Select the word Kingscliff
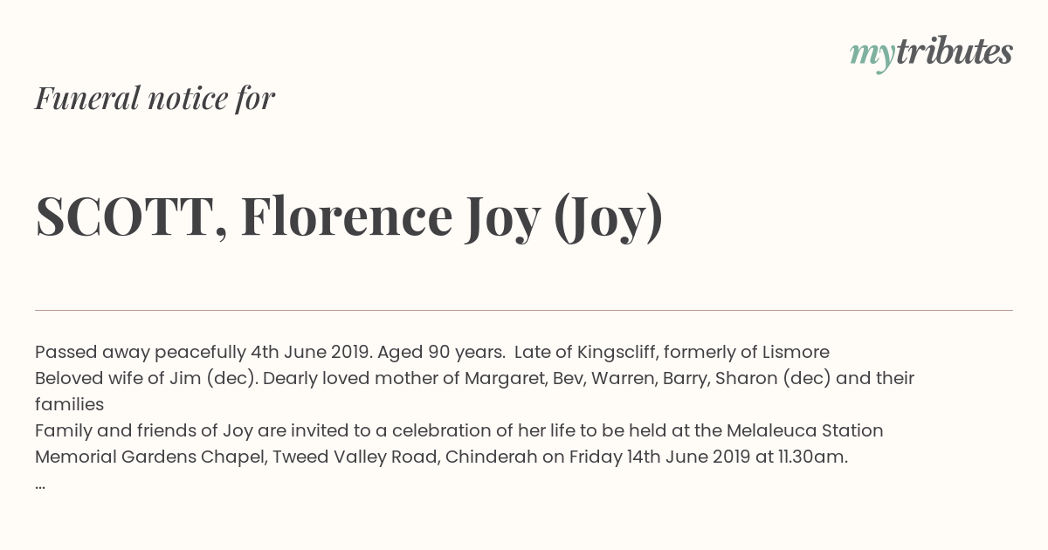This screenshot has width=1048, height=550. (617, 353)
